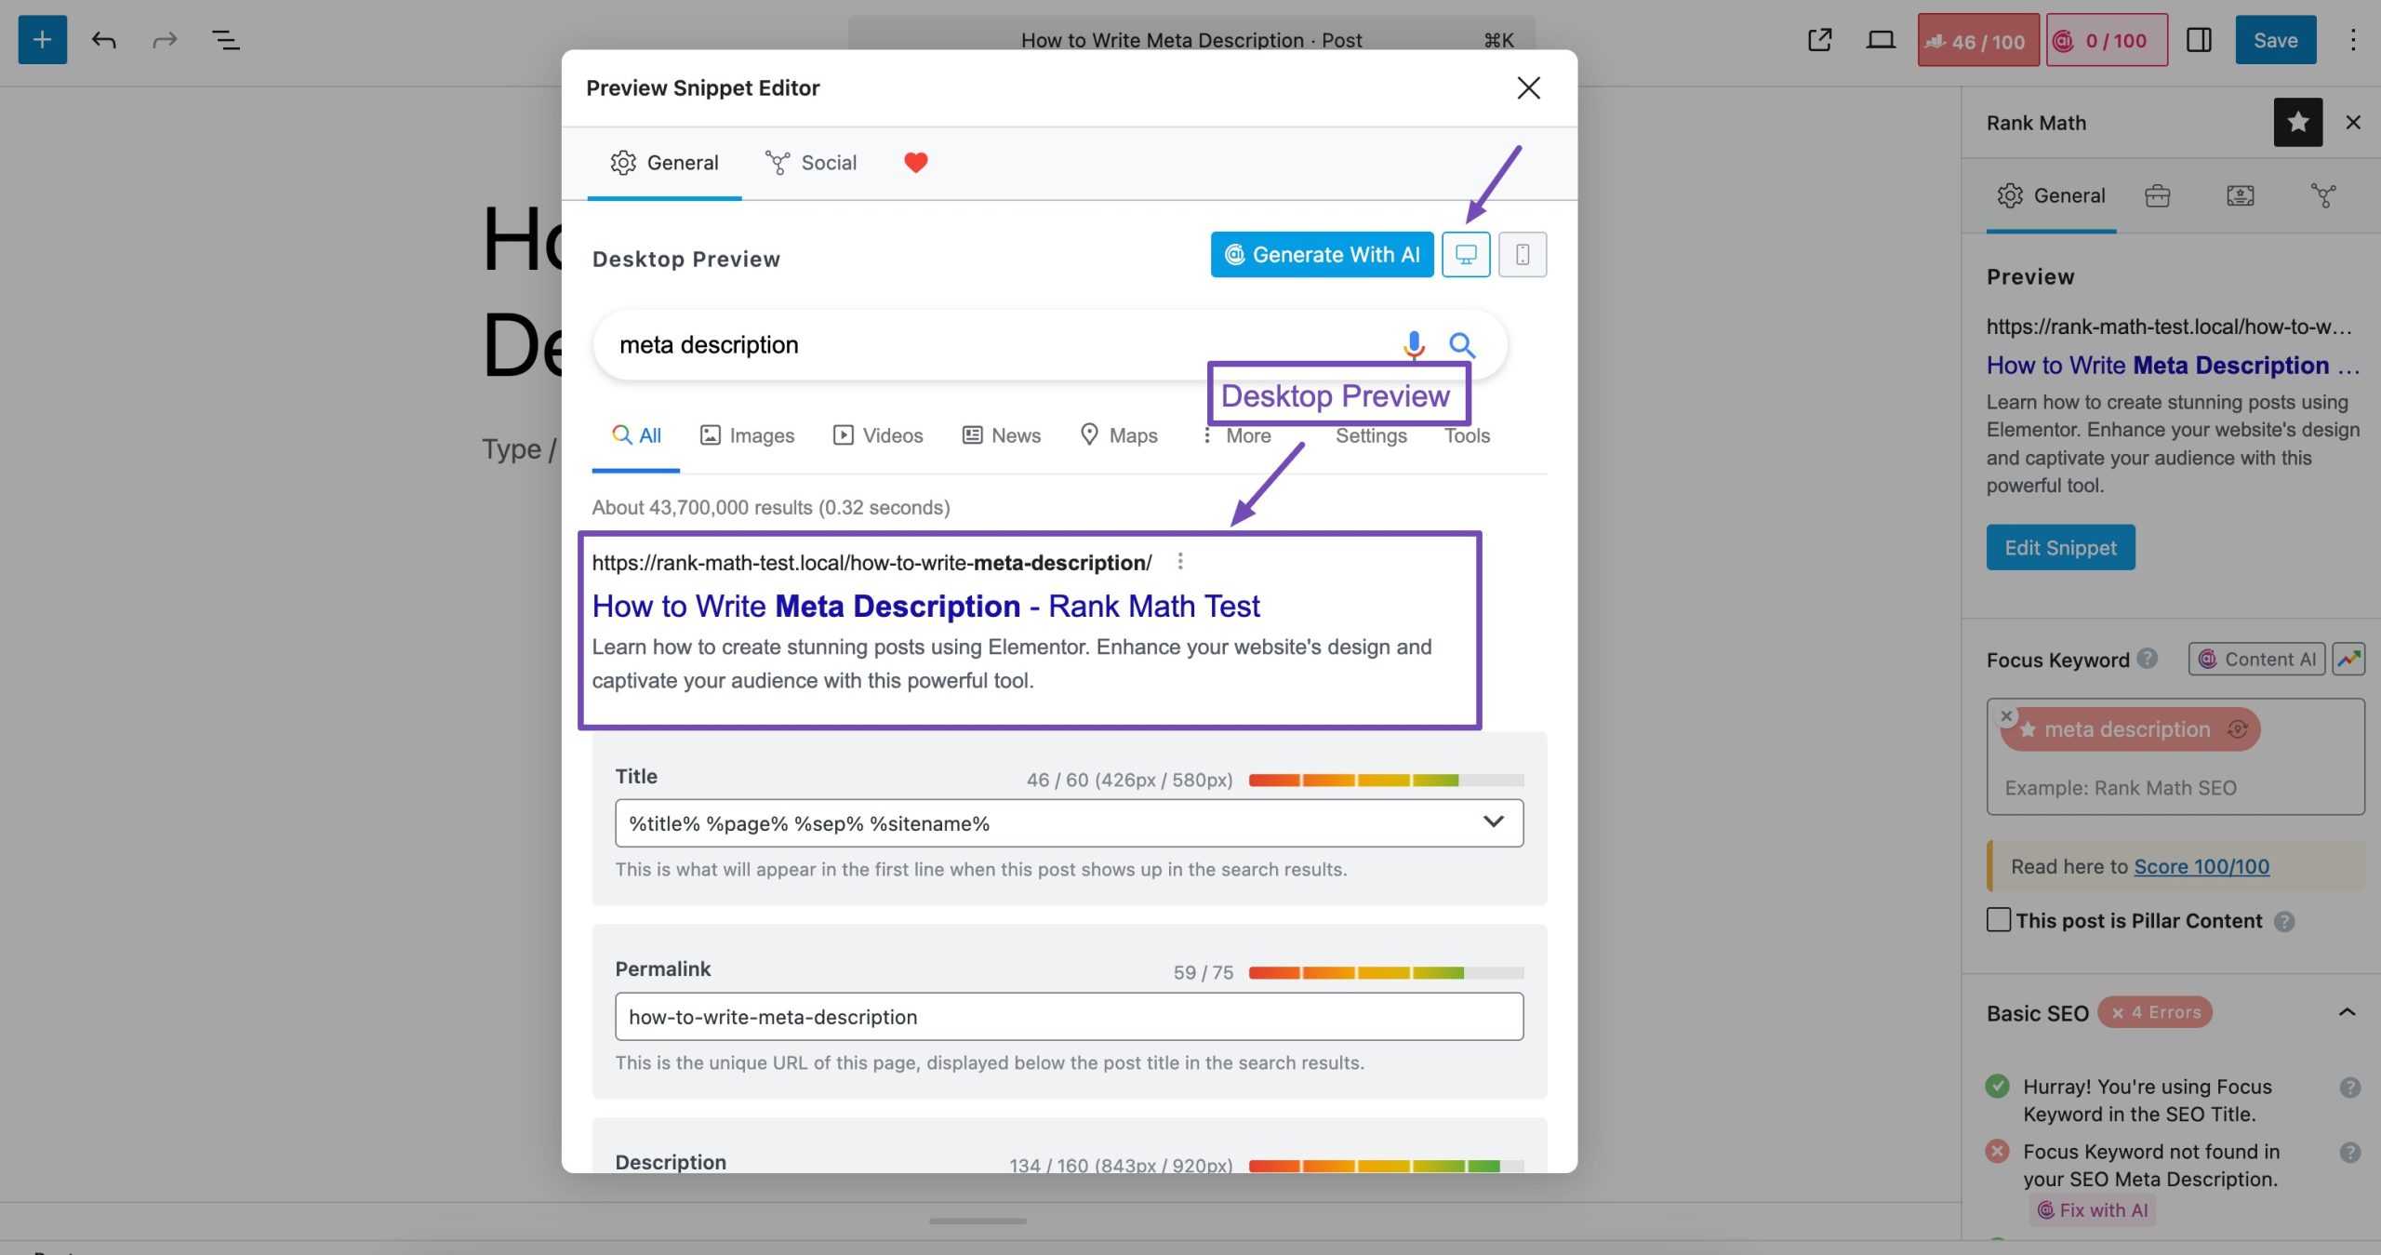2381x1255 pixels.
Task: Switch to mobile preview phone icon
Action: (x=1523, y=255)
